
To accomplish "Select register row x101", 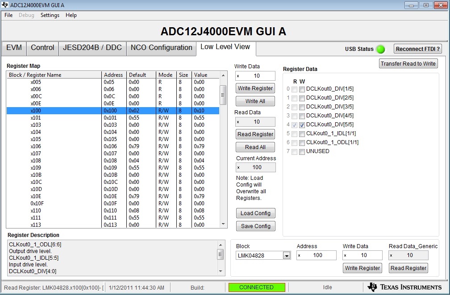I will coord(113,118).
